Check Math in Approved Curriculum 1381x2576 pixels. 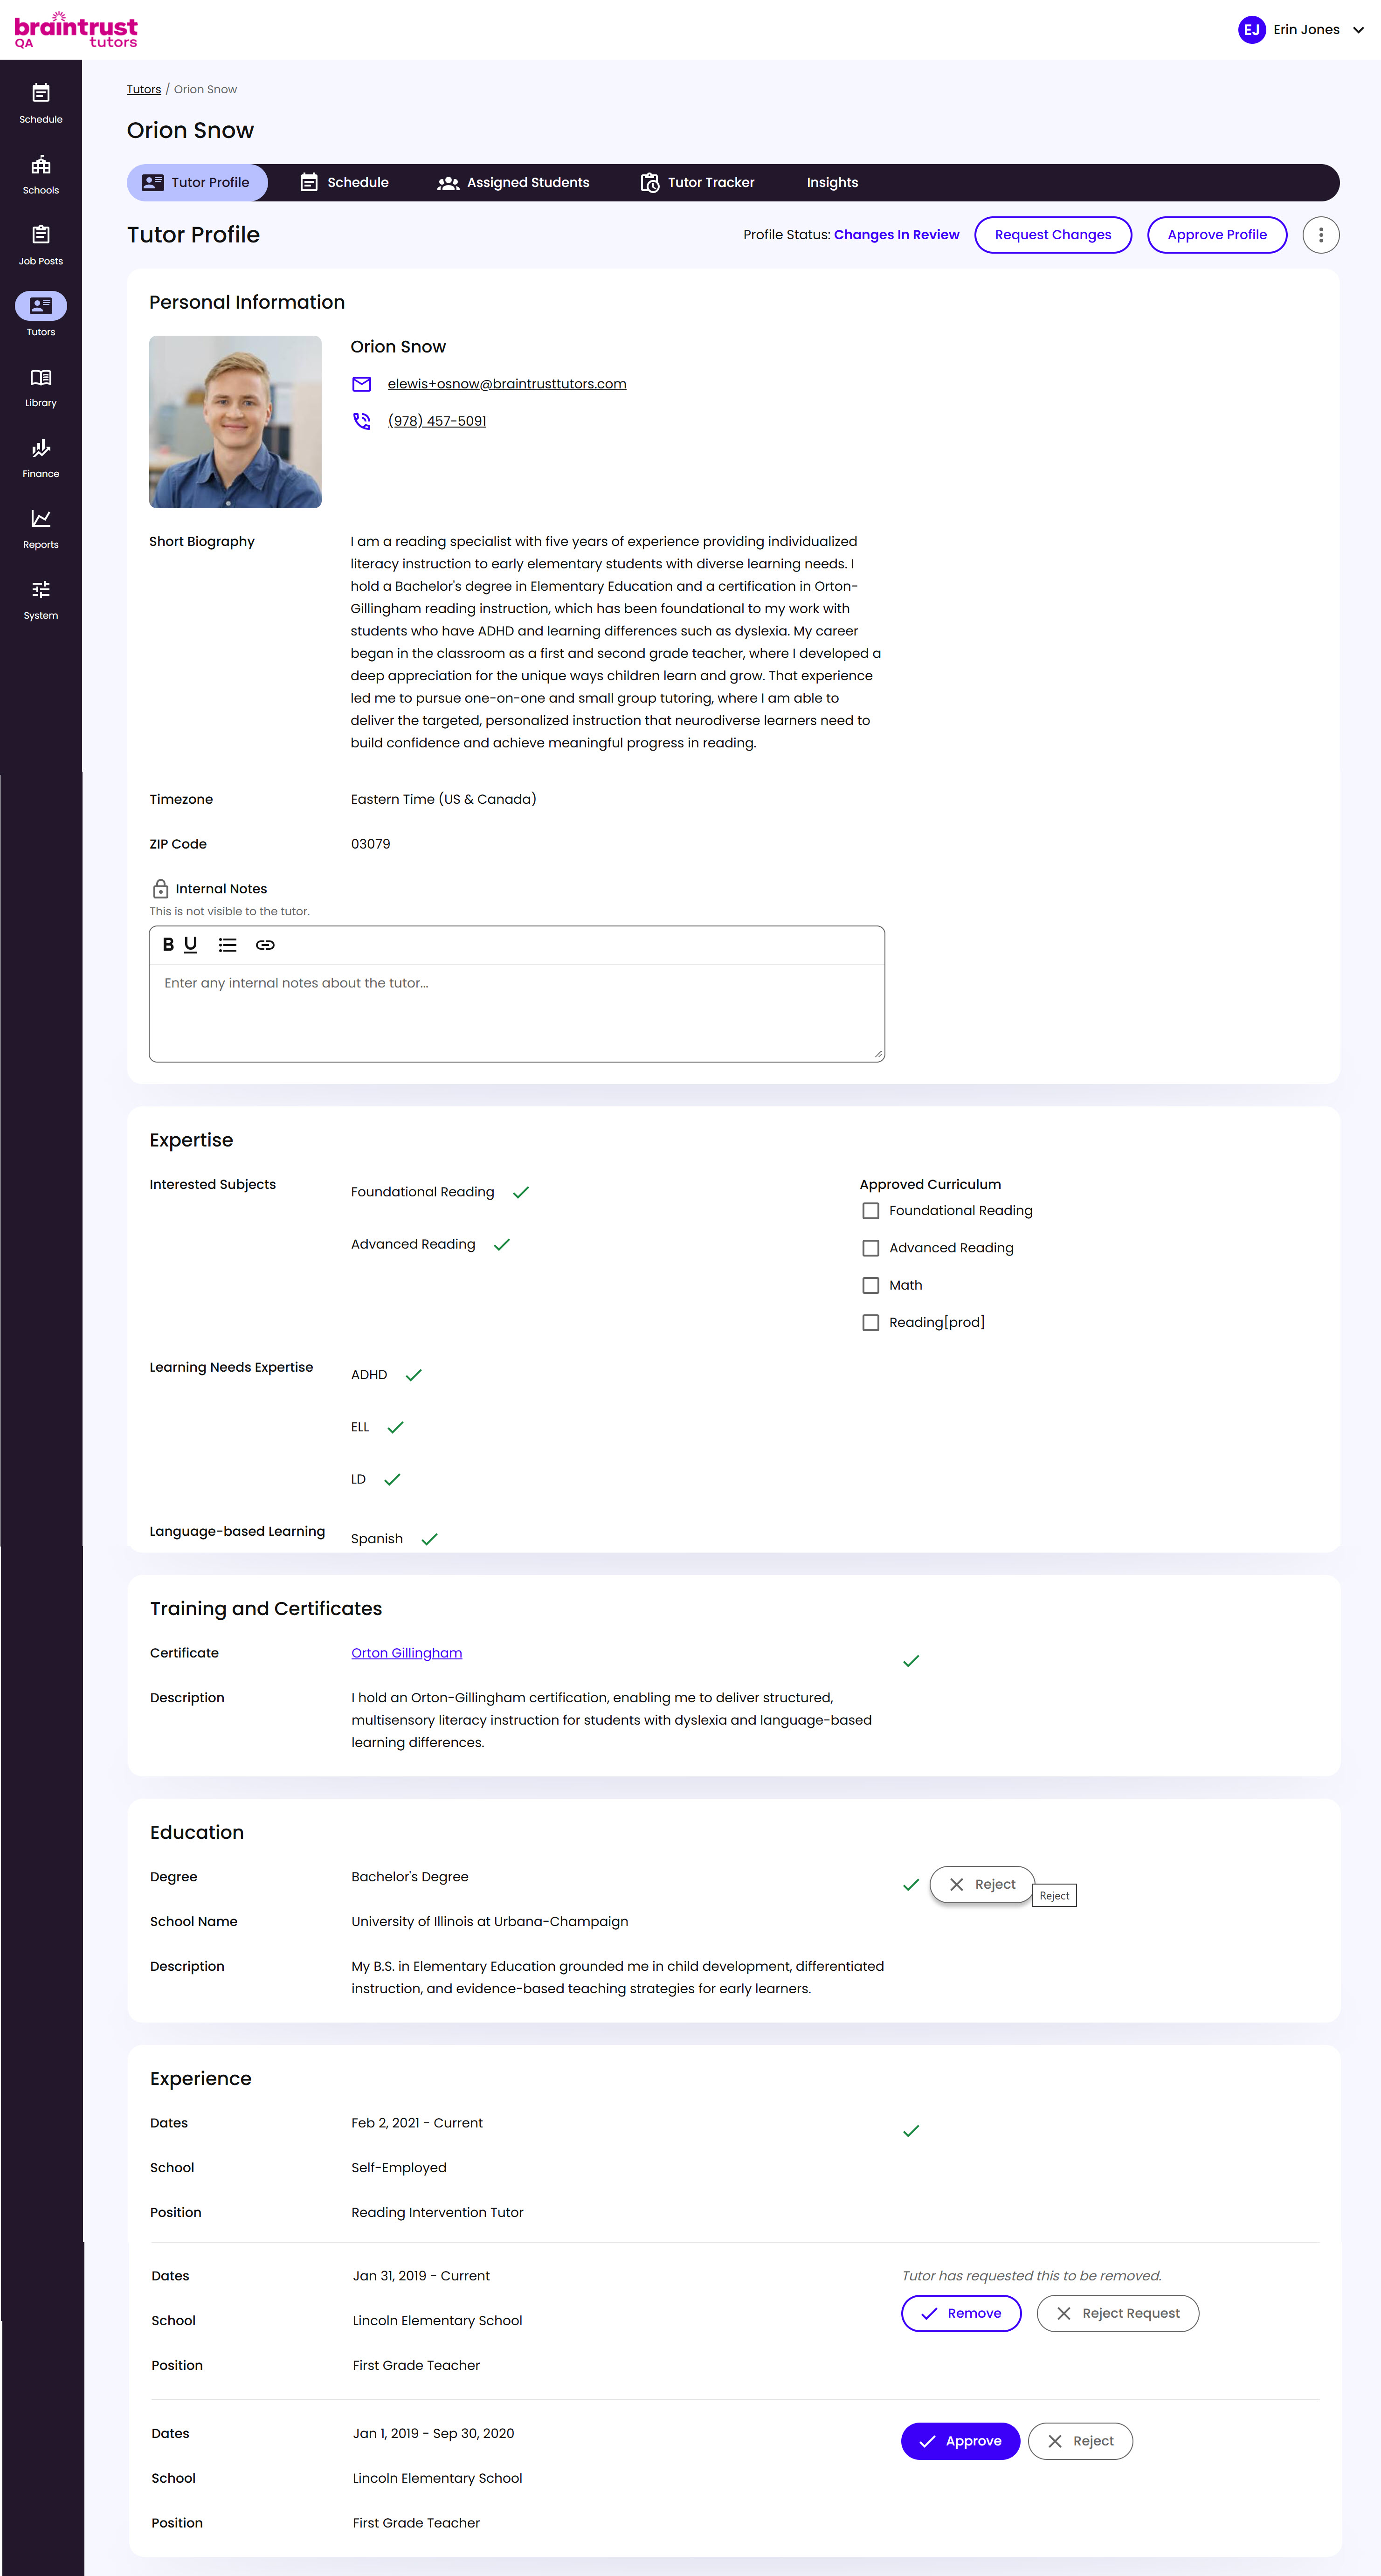pyautogui.click(x=871, y=1285)
